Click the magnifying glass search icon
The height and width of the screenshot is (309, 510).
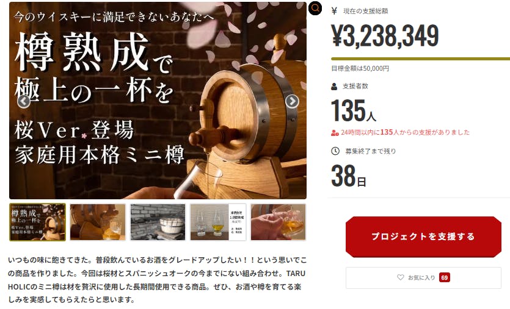pyautogui.click(x=315, y=8)
